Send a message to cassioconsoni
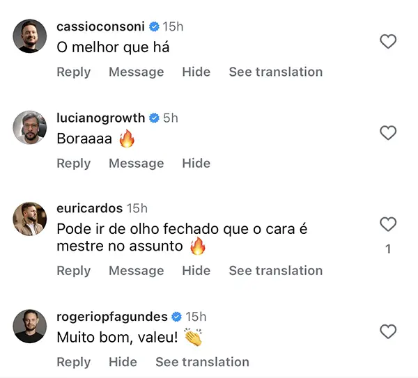418x378 pixels. (x=136, y=72)
